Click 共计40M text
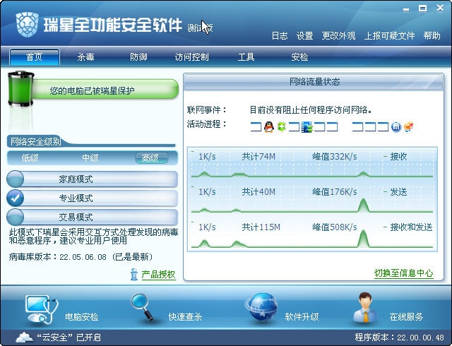The image size is (452, 346). [x=258, y=192]
